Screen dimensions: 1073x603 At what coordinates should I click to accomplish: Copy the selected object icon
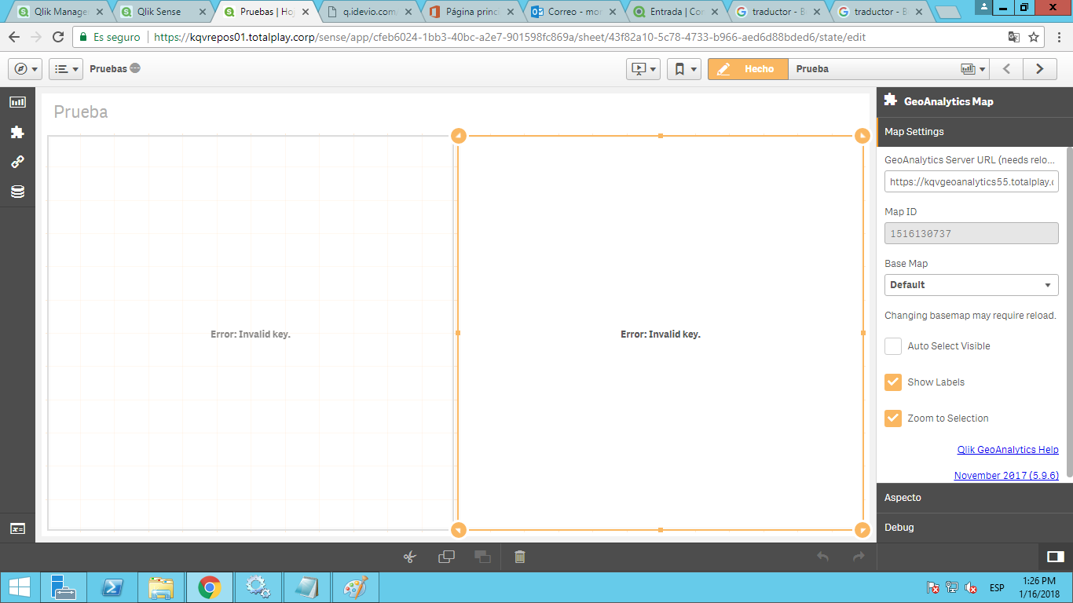pyautogui.click(x=446, y=557)
